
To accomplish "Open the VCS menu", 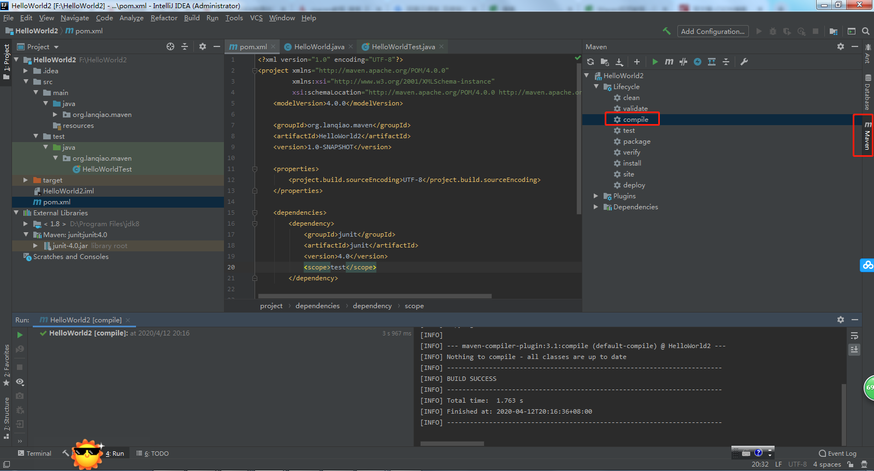I will [x=256, y=18].
